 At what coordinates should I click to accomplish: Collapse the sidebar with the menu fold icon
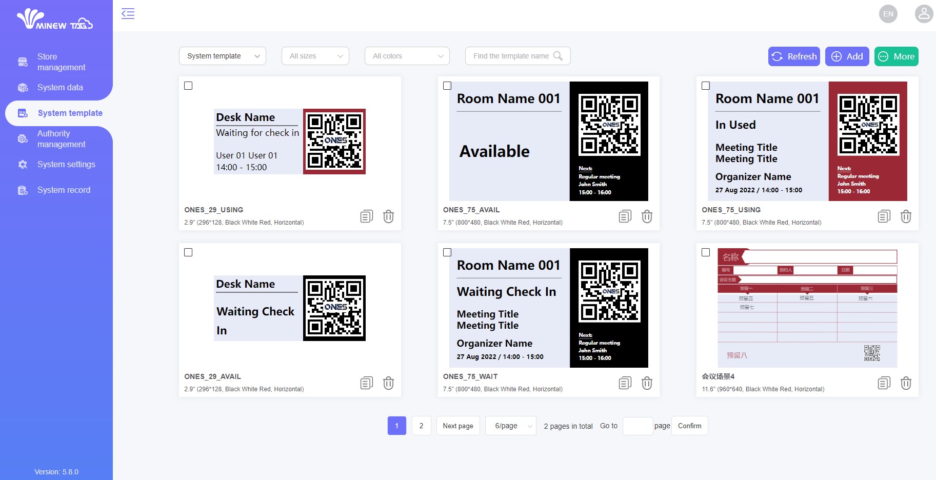point(128,14)
